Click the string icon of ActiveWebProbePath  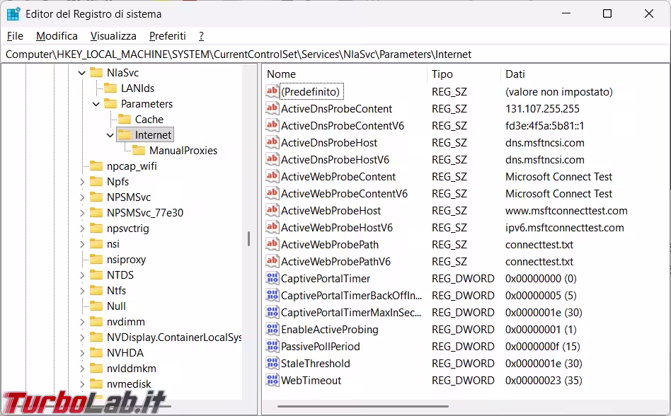(273, 244)
